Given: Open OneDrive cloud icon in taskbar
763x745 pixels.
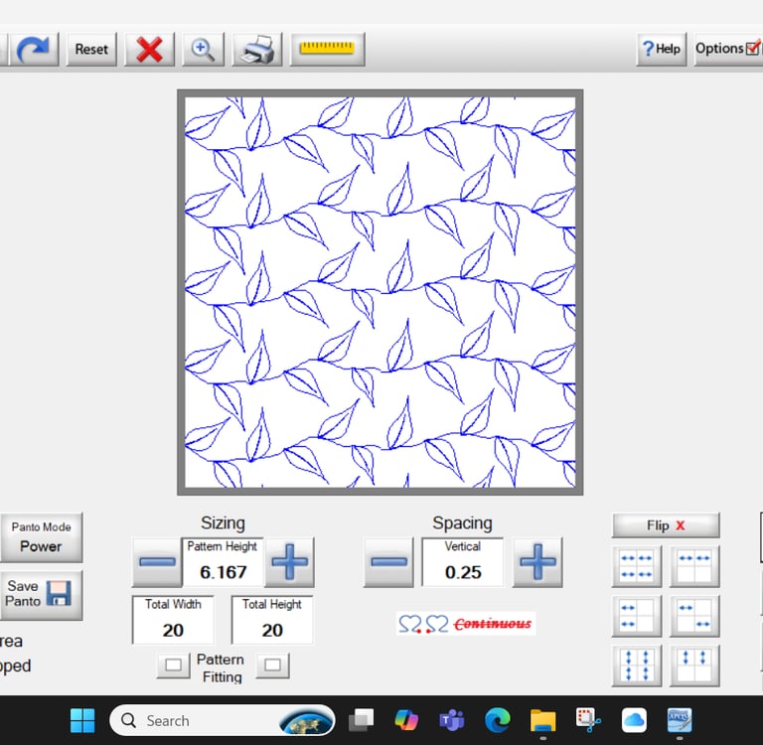Looking at the screenshot, I should click(x=634, y=720).
